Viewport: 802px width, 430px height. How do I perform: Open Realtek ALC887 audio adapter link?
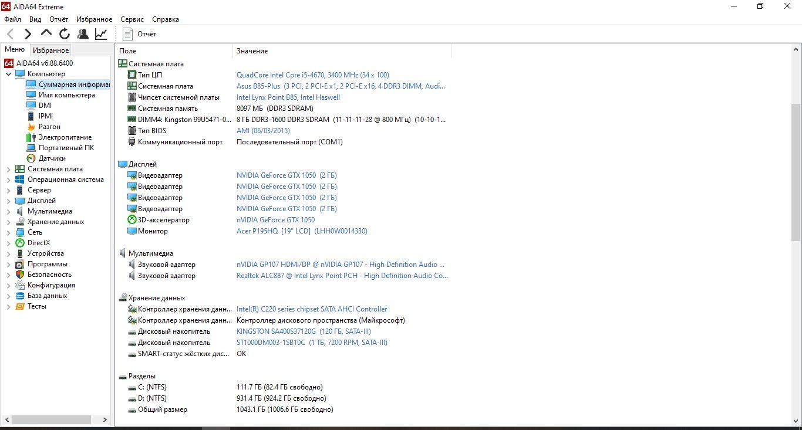tap(342, 276)
